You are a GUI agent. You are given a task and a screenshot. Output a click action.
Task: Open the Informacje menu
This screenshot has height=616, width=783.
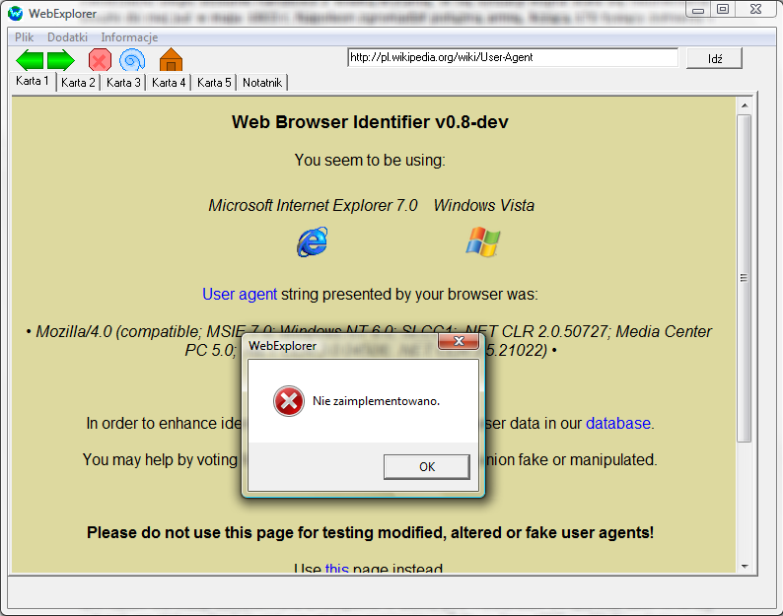(129, 37)
